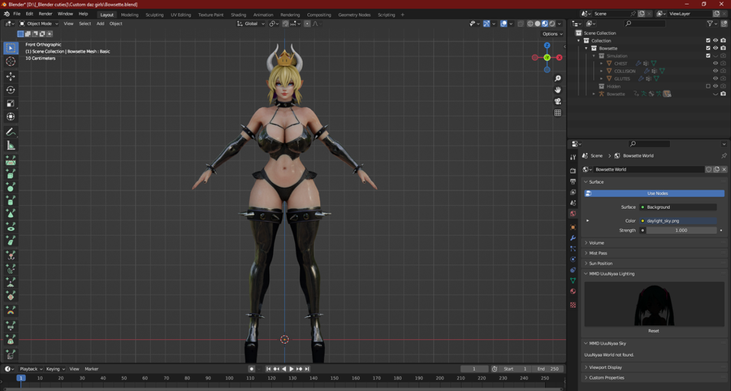Open the outliner filter dropdown

click(x=712, y=24)
